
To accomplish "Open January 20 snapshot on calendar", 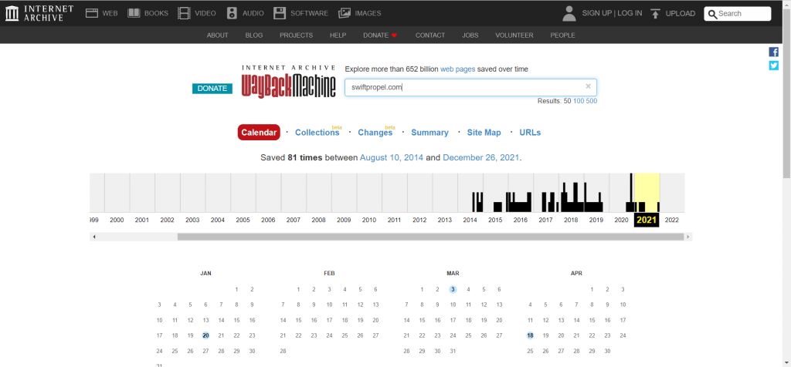I will point(205,335).
